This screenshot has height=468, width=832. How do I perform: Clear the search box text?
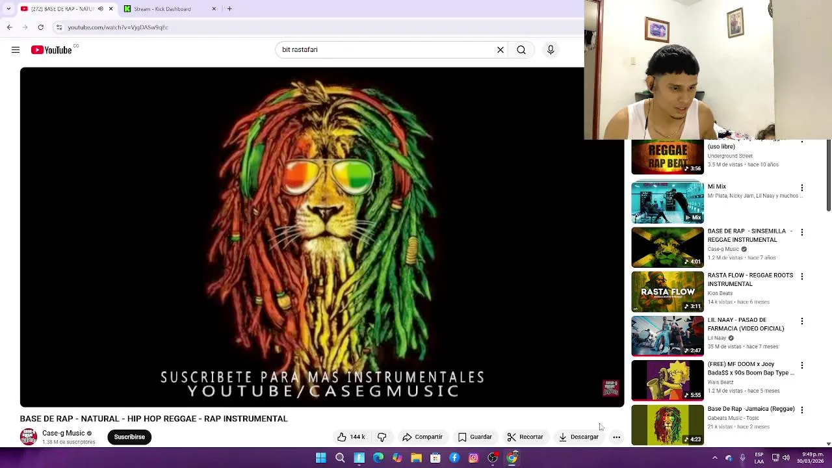tap(500, 50)
